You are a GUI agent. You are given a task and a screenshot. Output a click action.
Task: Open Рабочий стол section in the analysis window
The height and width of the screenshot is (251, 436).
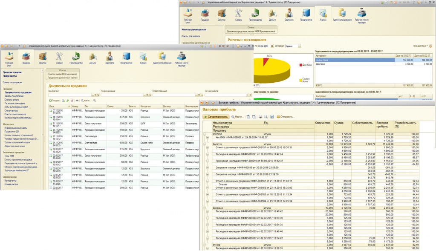point(188,16)
